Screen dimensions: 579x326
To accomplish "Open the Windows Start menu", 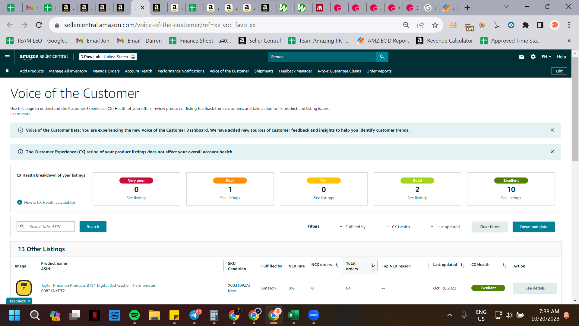I will tap(14, 315).
